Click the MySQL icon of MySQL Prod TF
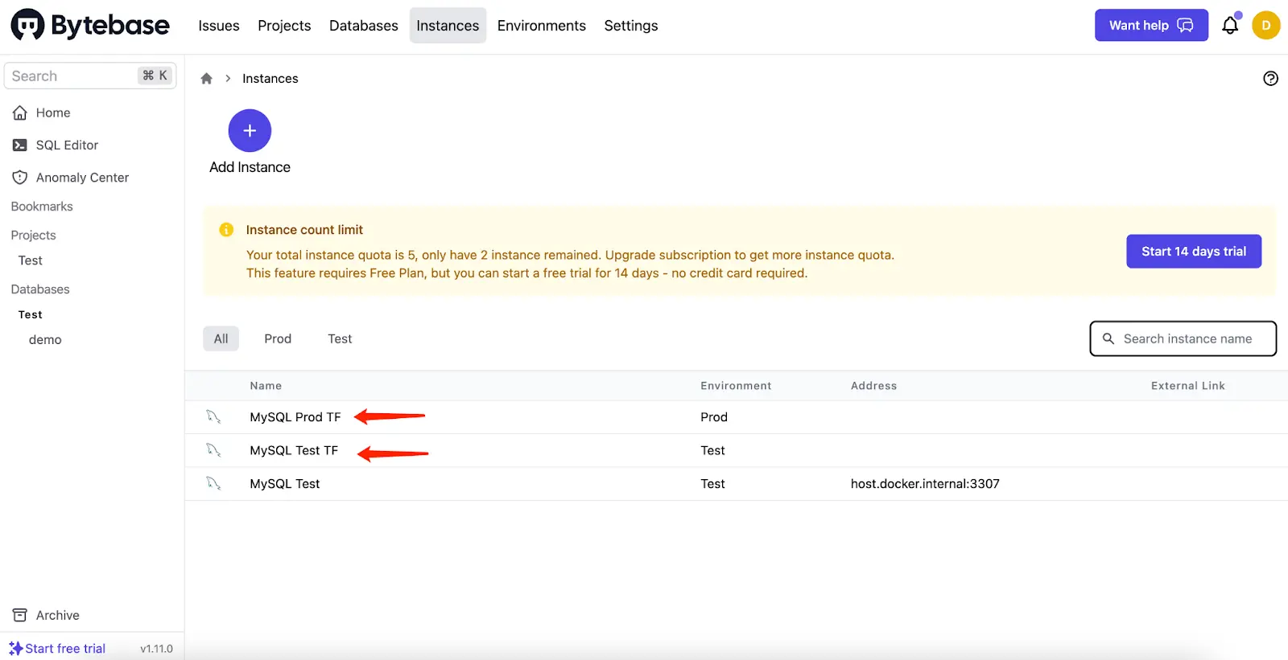 click(x=213, y=416)
